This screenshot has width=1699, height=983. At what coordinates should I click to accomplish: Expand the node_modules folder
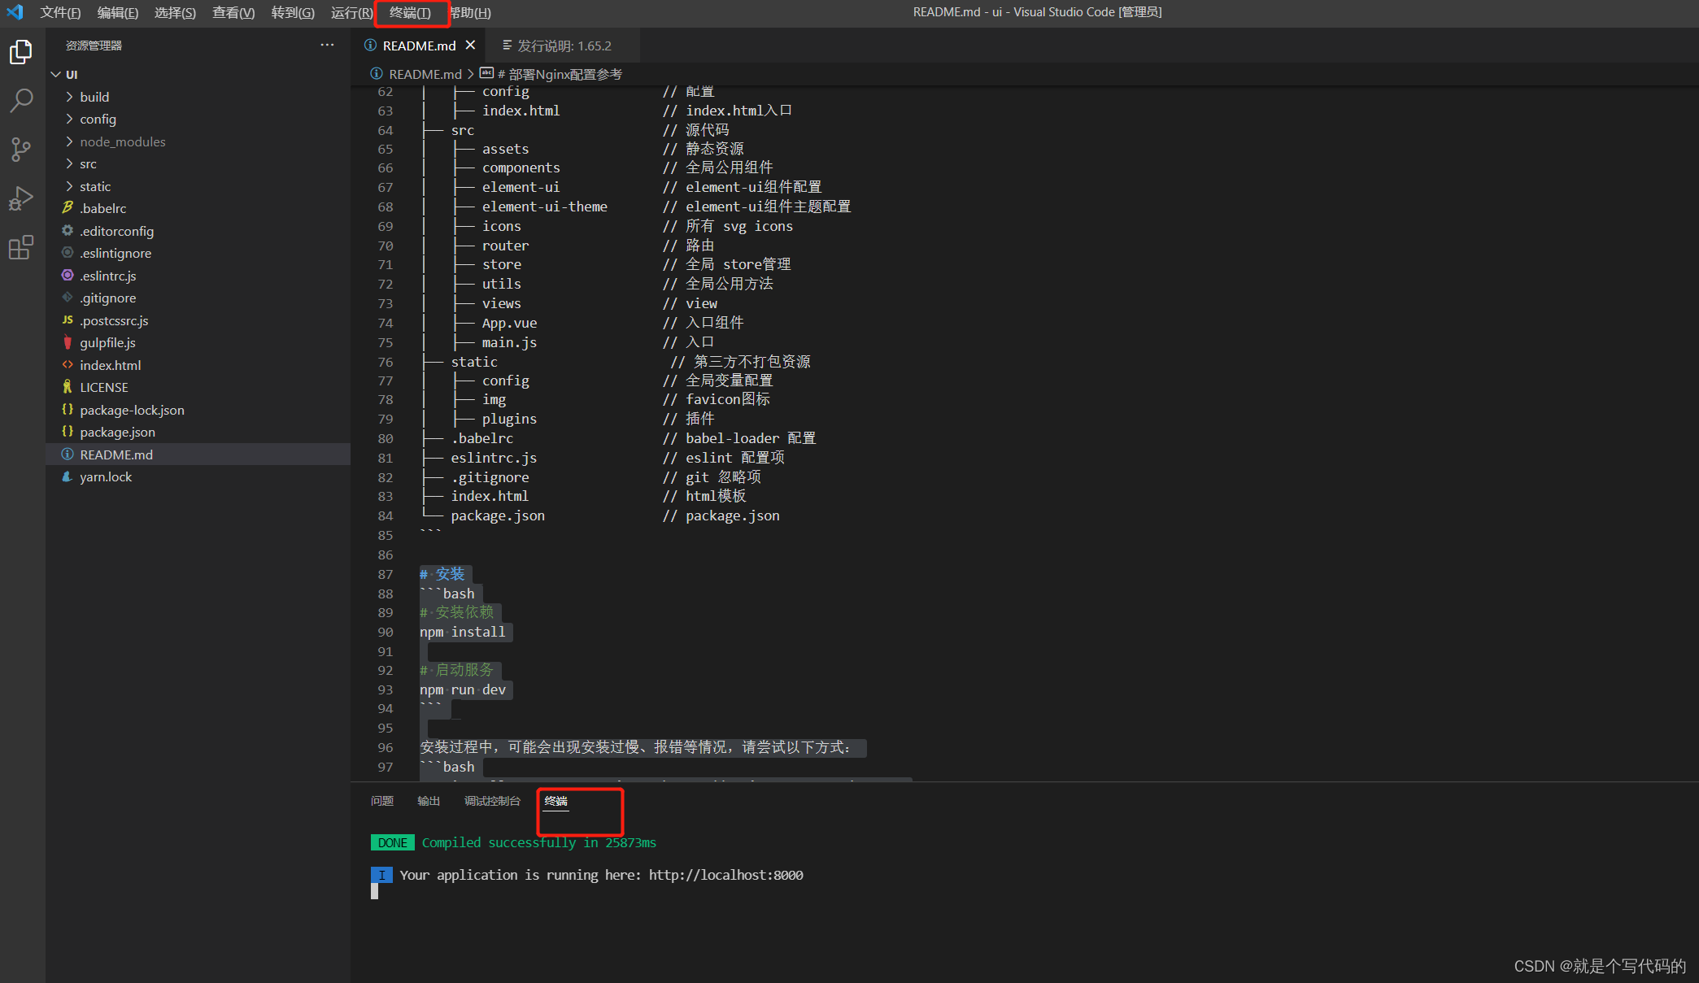(69, 141)
